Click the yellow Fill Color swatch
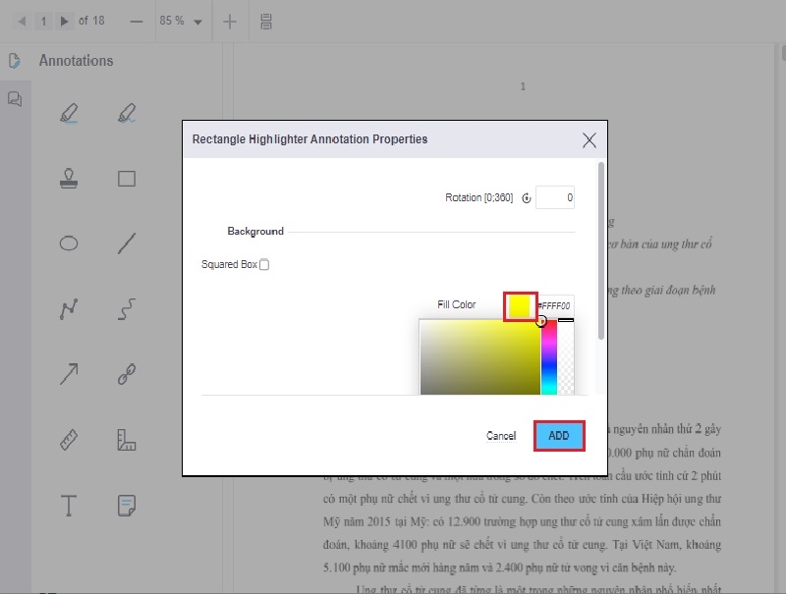Screen dimensions: 786x594 point(521,306)
